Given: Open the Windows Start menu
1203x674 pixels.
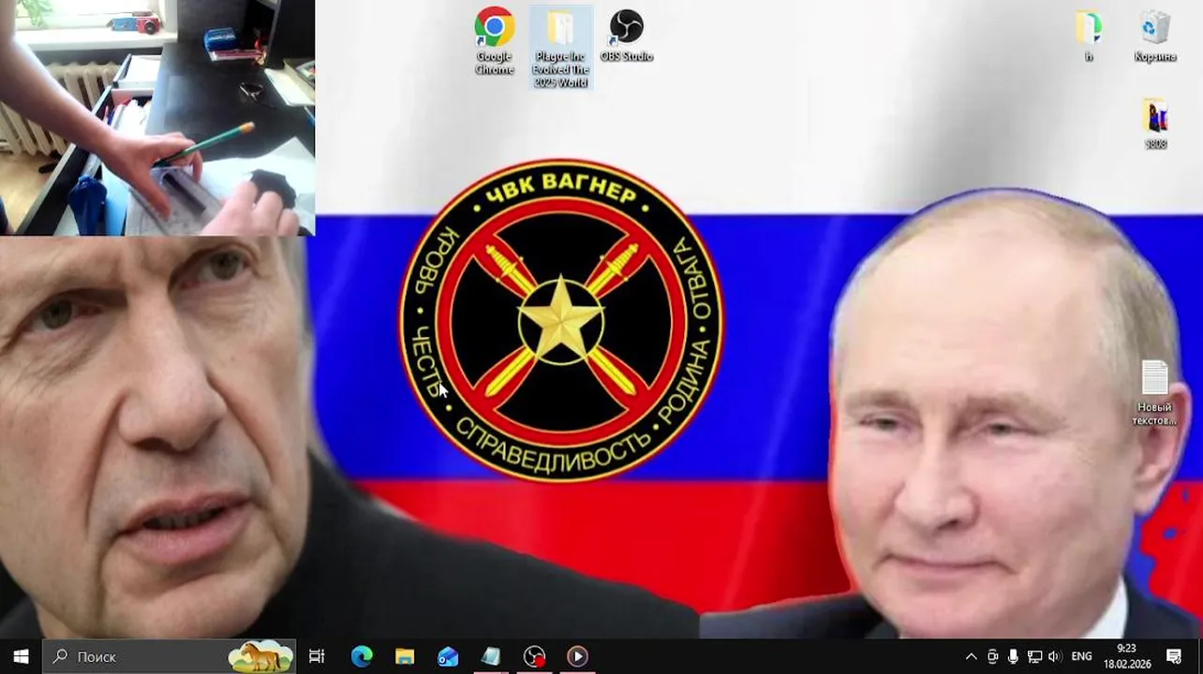Looking at the screenshot, I should pos(21,656).
